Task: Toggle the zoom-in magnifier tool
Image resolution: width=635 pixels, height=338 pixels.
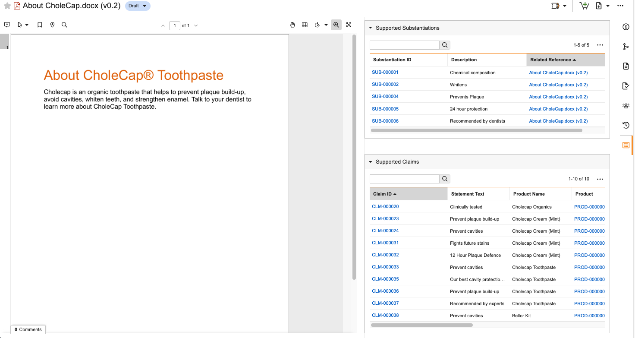Action: 336,25
